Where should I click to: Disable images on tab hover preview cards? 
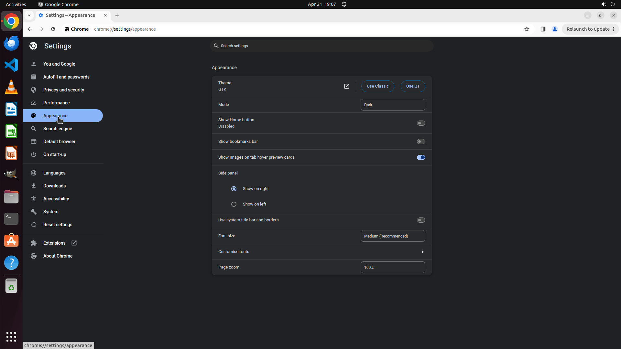click(x=421, y=157)
